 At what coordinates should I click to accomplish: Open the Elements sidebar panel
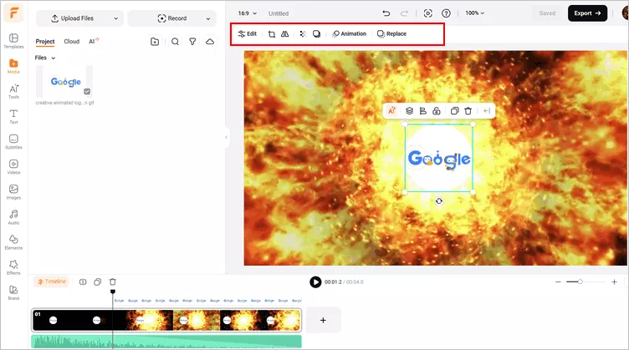13,242
